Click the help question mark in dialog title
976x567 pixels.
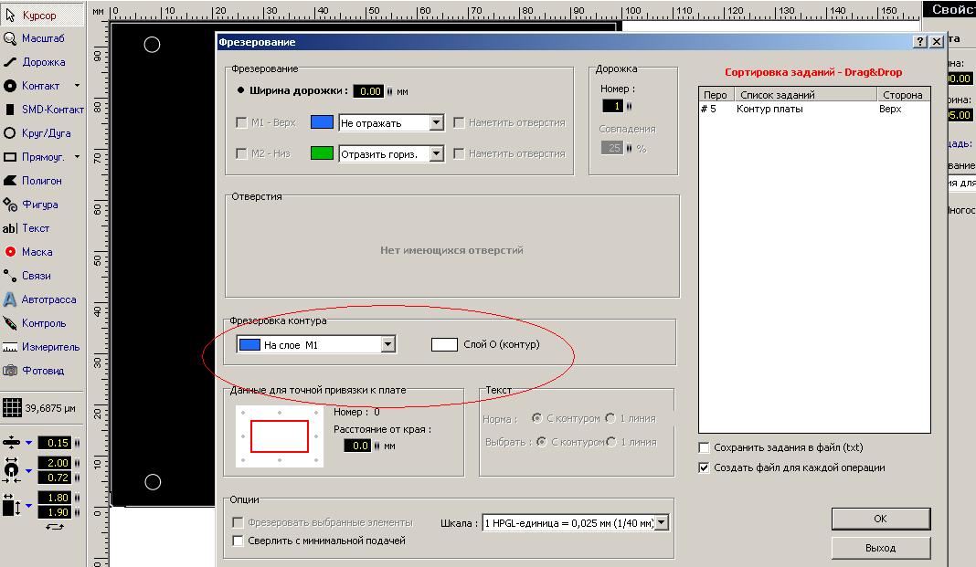[x=920, y=42]
